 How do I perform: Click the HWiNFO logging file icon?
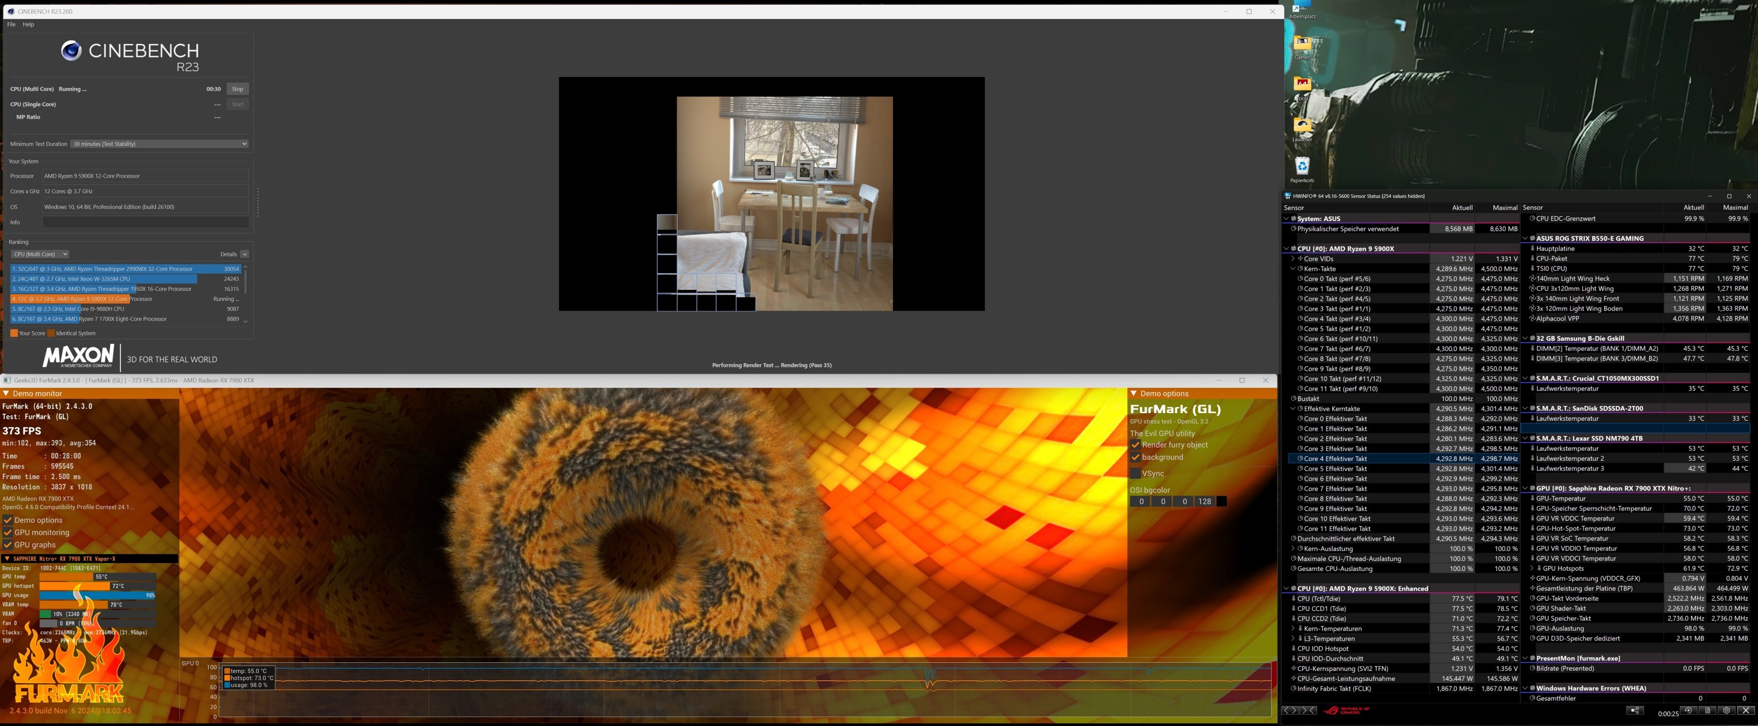point(1708,710)
